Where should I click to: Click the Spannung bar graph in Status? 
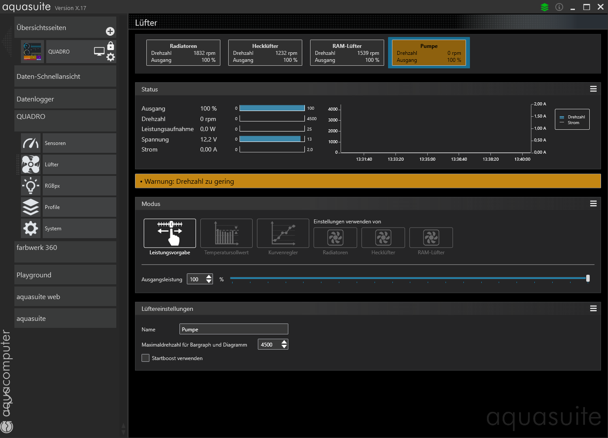coord(272,139)
